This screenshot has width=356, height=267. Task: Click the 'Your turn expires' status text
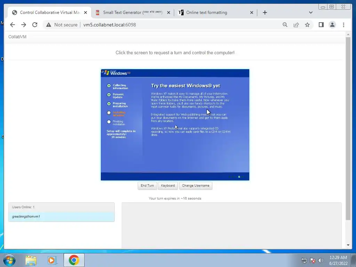pos(175,199)
